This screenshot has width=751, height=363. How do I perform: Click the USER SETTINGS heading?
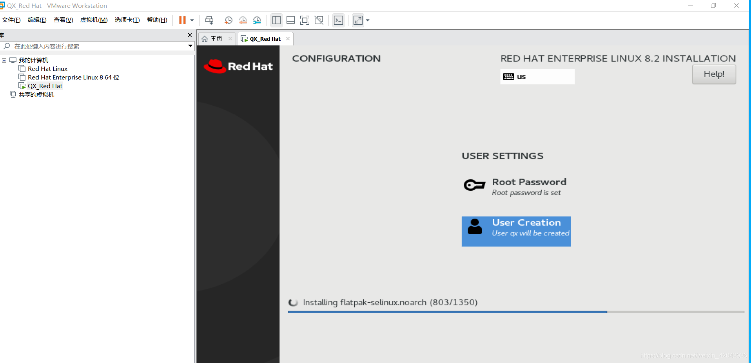tap(502, 156)
